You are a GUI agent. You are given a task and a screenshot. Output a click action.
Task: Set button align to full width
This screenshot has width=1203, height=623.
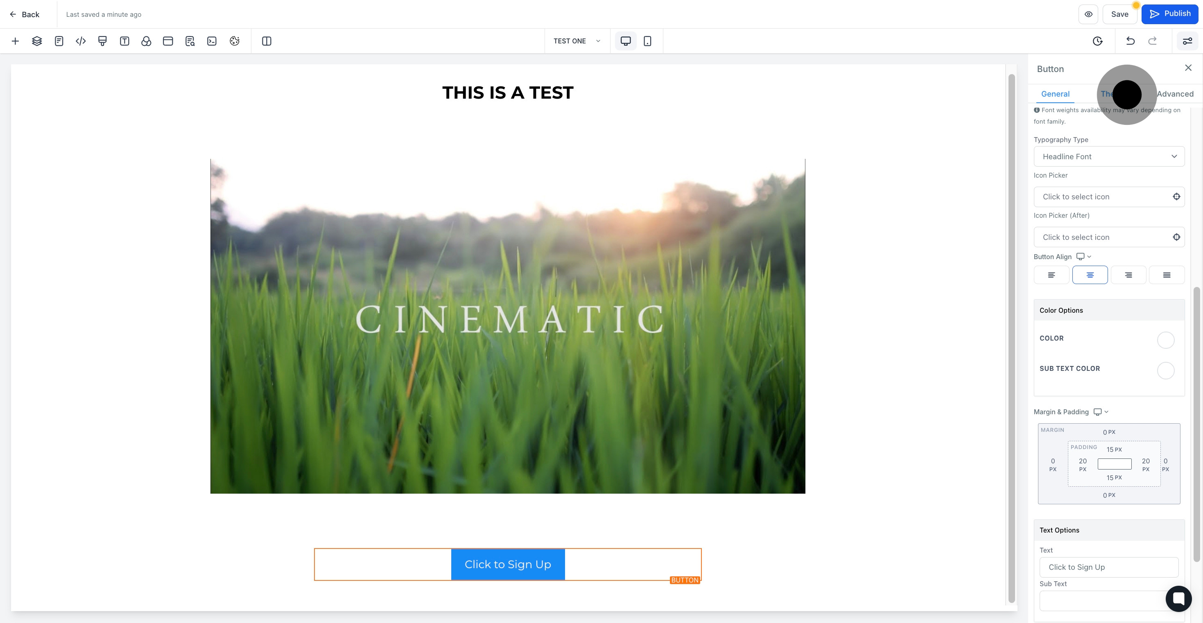[x=1167, y=275]
